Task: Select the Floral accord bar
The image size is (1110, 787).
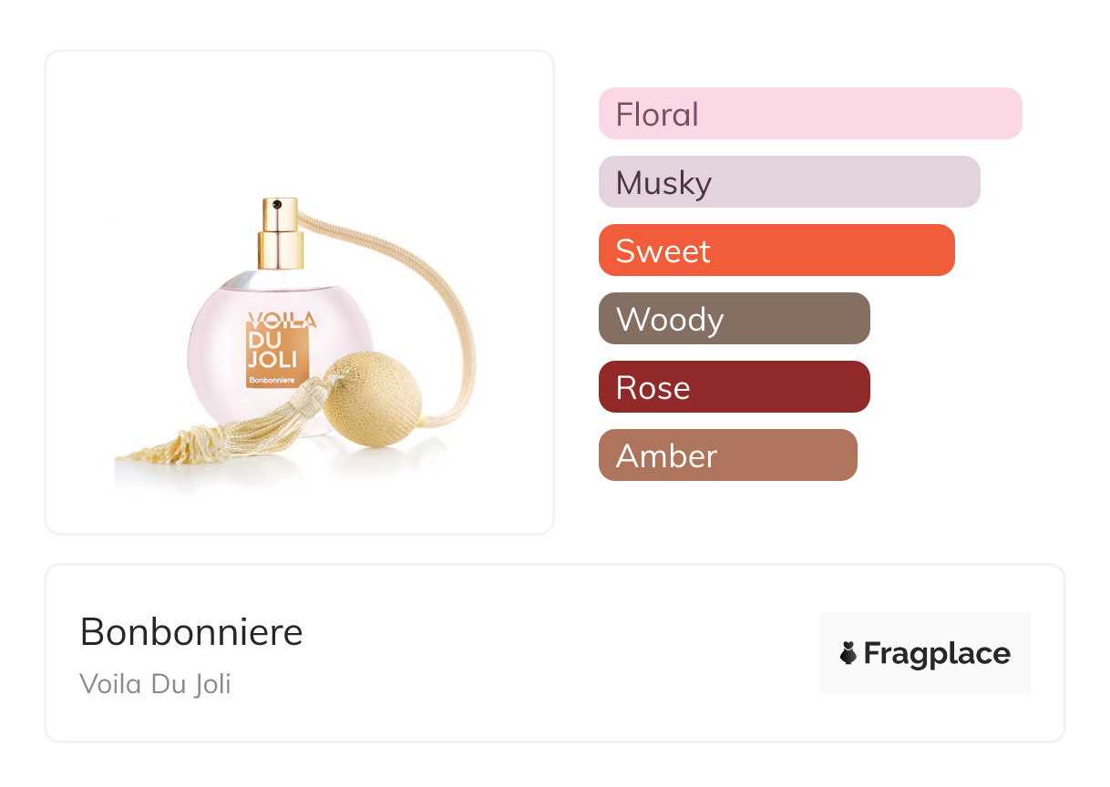Action: point(810,114)
